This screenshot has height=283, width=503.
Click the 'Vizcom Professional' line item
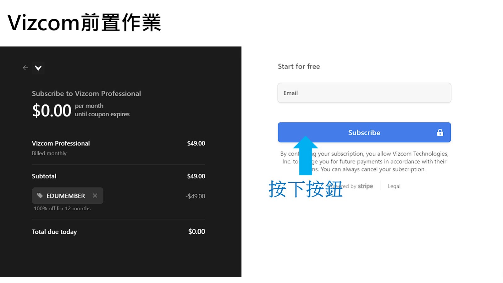(61, 143)
